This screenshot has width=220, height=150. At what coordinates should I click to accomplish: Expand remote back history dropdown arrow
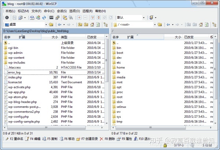pyautogui.click(x=173, y=25)
